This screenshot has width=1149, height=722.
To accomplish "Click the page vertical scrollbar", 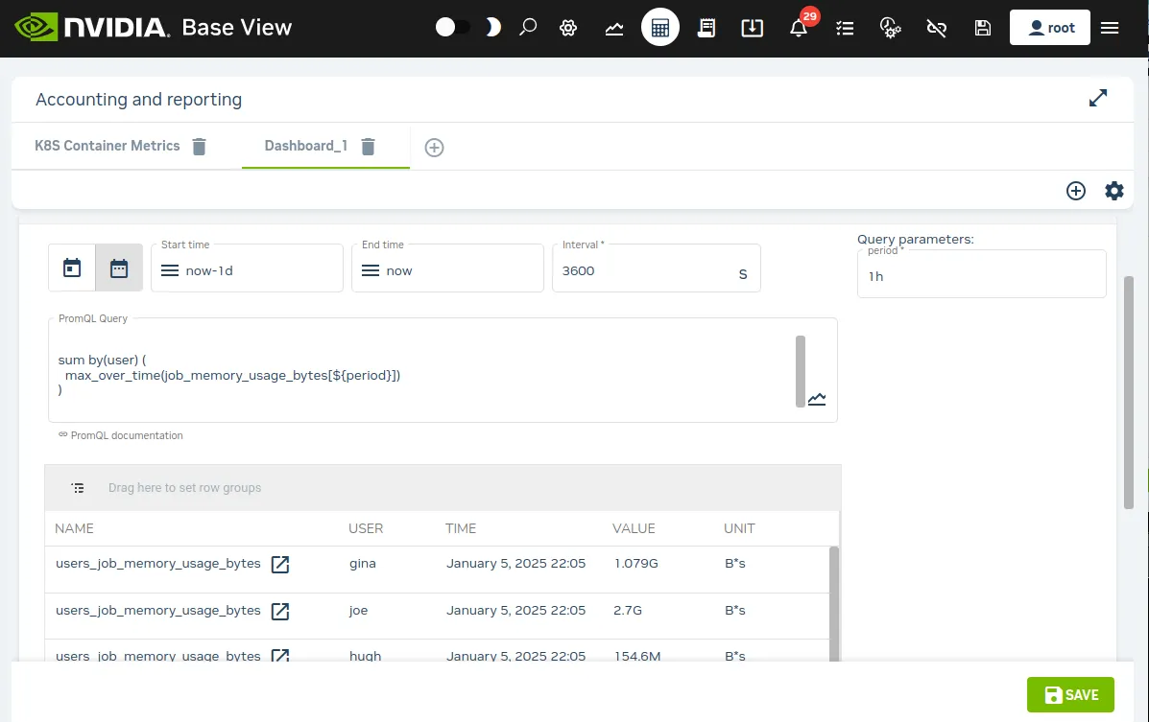I will coord(1129,392).
